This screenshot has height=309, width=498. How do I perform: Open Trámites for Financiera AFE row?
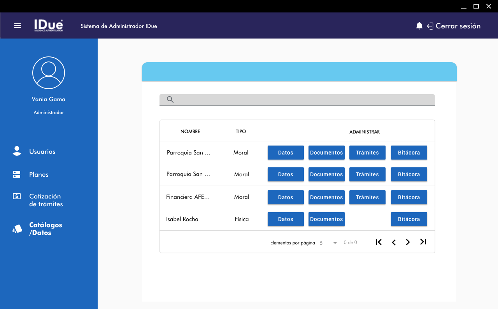[367, 197]
